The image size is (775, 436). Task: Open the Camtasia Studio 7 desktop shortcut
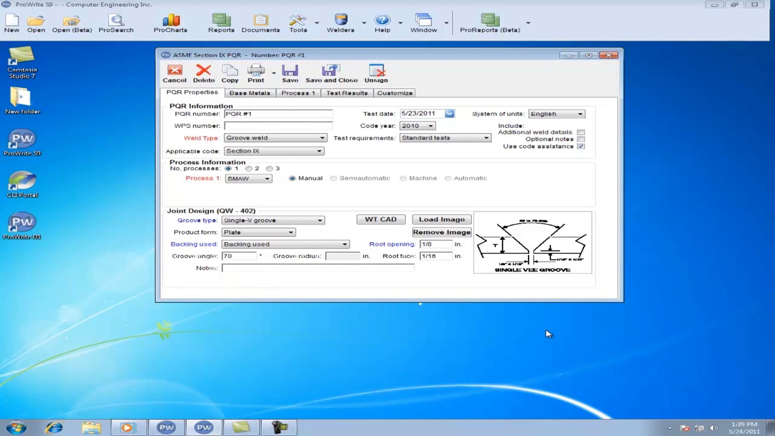click(22, 62)
